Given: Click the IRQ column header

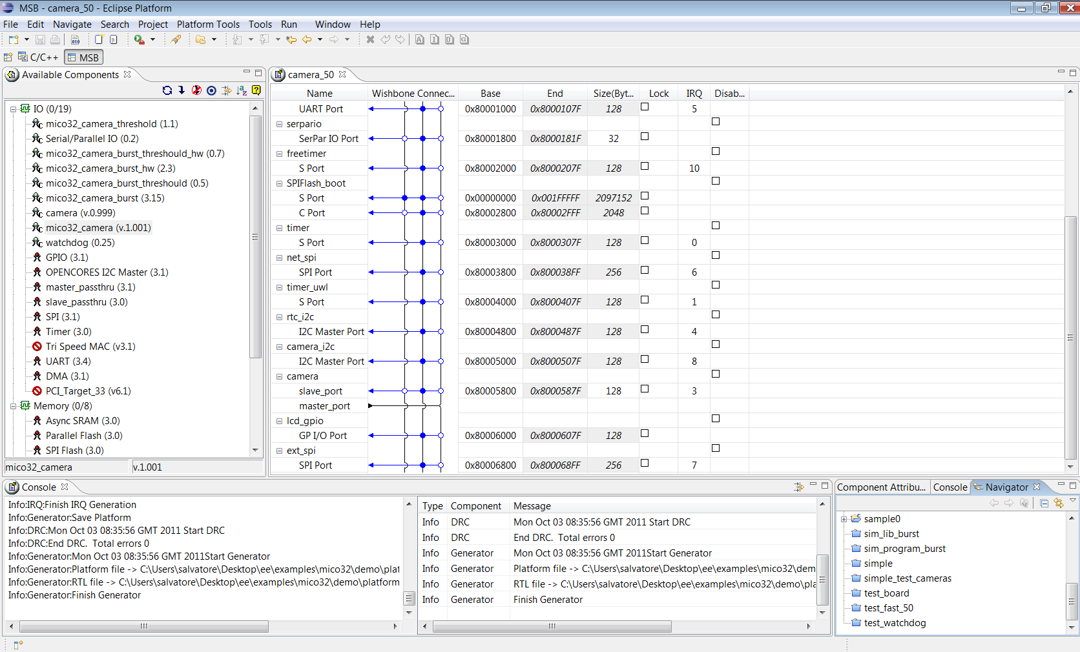Looking at the screenshot, I should [x=694, y=94].
